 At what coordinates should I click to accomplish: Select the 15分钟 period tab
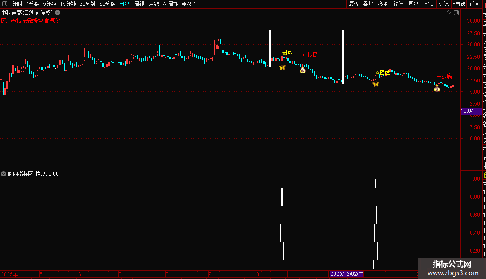68,4
